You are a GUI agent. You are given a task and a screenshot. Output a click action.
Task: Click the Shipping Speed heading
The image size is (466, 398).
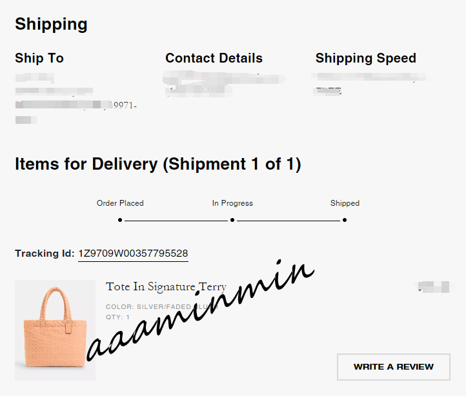point(365,58)
